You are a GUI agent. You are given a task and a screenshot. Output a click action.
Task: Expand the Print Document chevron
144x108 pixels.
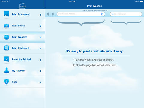click(x=40, y=15)
